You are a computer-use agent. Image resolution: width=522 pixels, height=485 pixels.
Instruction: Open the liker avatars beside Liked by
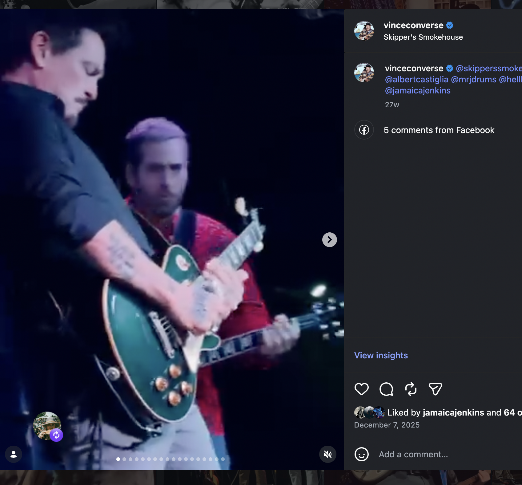click(370, 412)
